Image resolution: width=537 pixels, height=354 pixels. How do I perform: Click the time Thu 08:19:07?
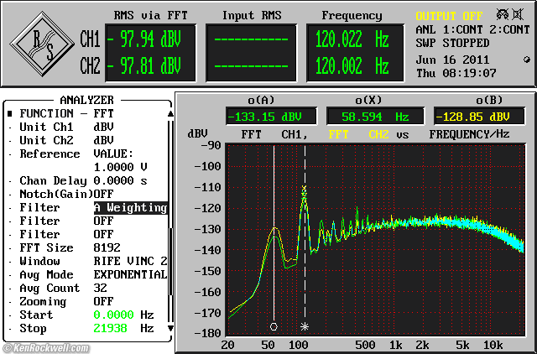point(456,73)
